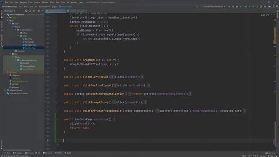Select the SandboxPage.java editor tab
Viewport: 279px width, 157px height.
click(55, 11)
